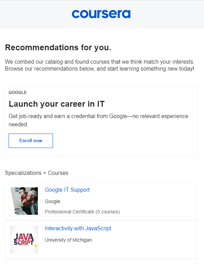Viewport: 204px width, 264px height.
Task: Open the Interactivity with JavaScript link
Action: coord(78,228)
